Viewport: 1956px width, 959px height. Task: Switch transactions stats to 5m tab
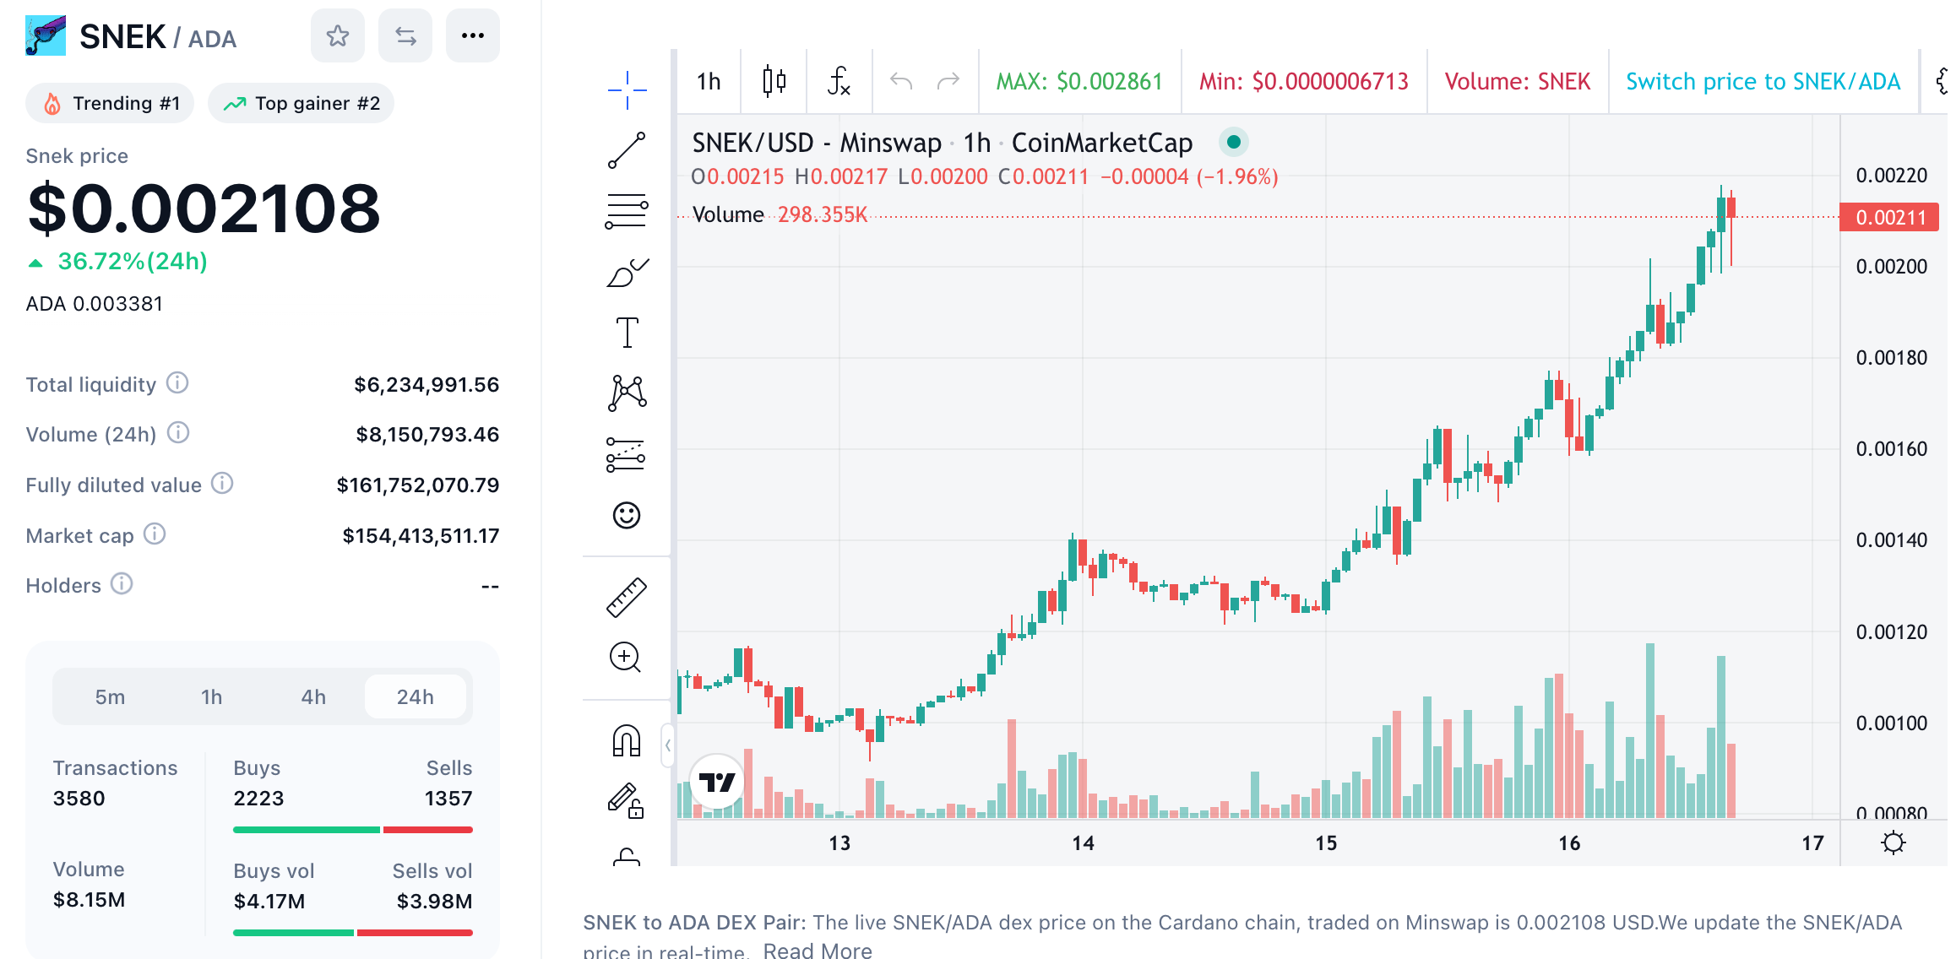click(x=110, y=696)
